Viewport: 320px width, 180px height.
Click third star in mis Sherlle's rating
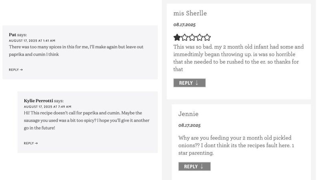(x=192, y=38)
